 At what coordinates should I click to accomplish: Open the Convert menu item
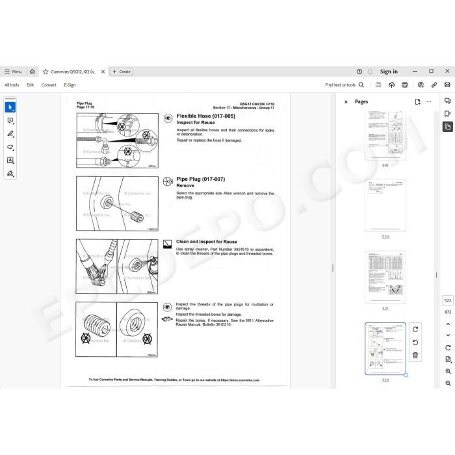[x=49, y=84]
